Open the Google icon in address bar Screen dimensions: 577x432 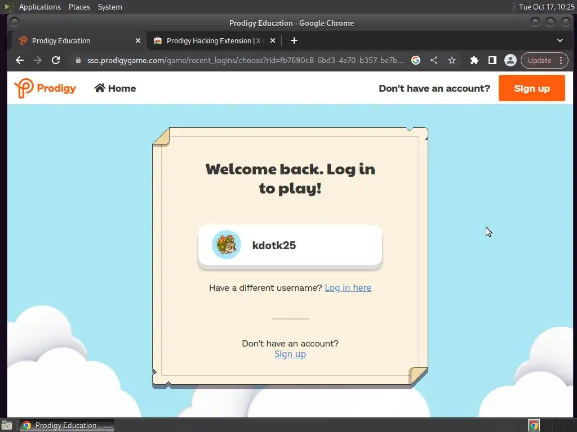pos(416,60)
